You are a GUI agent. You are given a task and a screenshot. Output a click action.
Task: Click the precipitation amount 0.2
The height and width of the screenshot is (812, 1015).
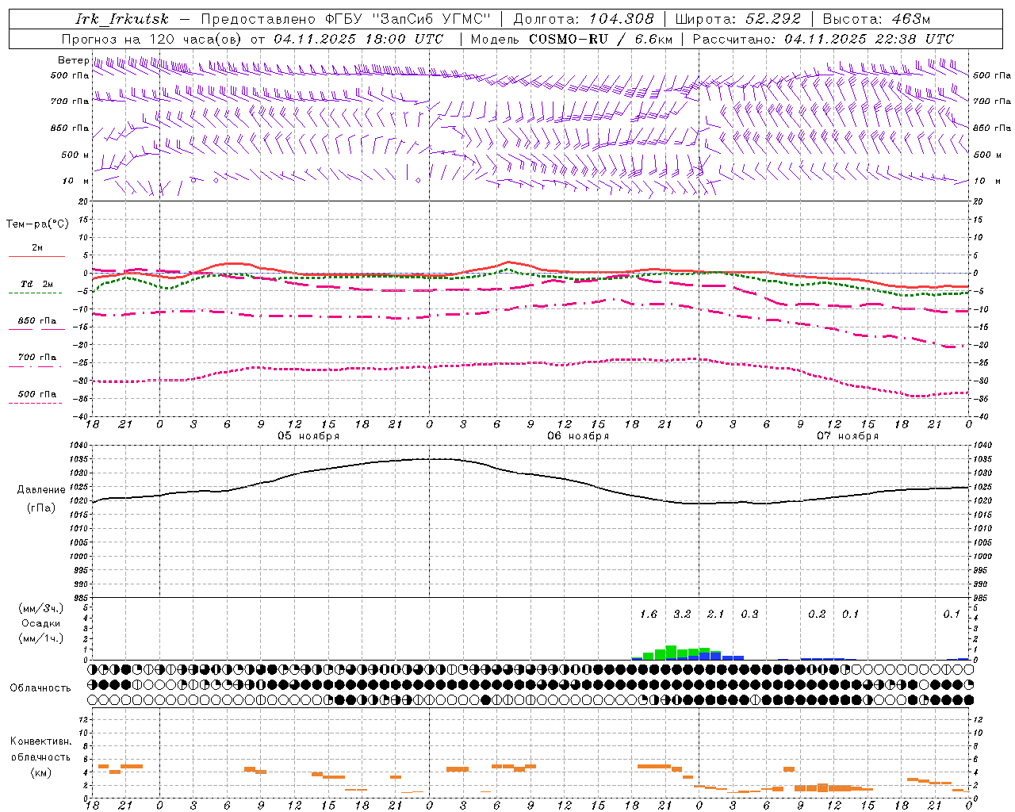817,615
